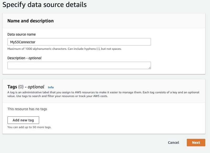Click the "This resource has no tags" message

[x=27, y=109]
